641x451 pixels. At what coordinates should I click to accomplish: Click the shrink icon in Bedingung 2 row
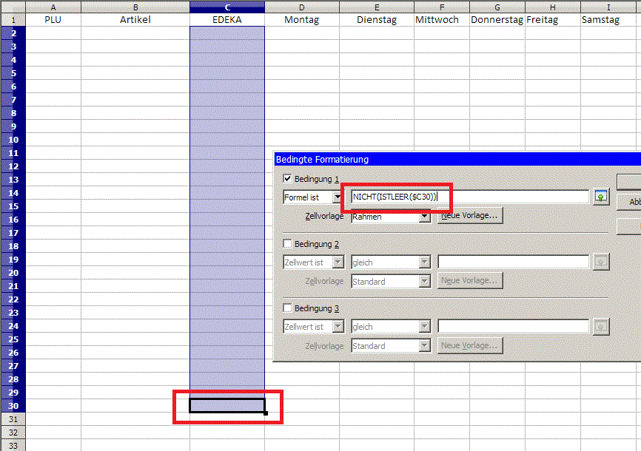tap(600, 262)
